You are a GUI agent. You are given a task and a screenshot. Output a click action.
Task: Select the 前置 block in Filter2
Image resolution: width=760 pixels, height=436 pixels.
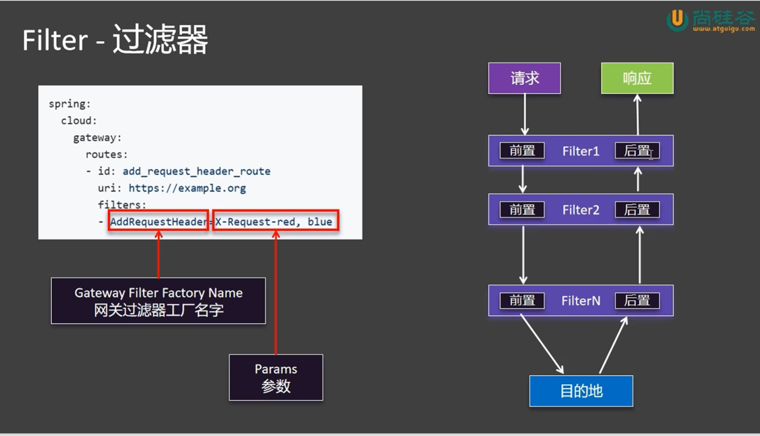[522, 210]
